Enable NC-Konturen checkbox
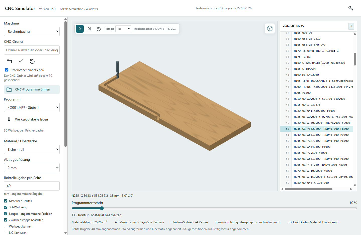The height and width of the screenshot is (235, 361). click(x=6, y=233)
